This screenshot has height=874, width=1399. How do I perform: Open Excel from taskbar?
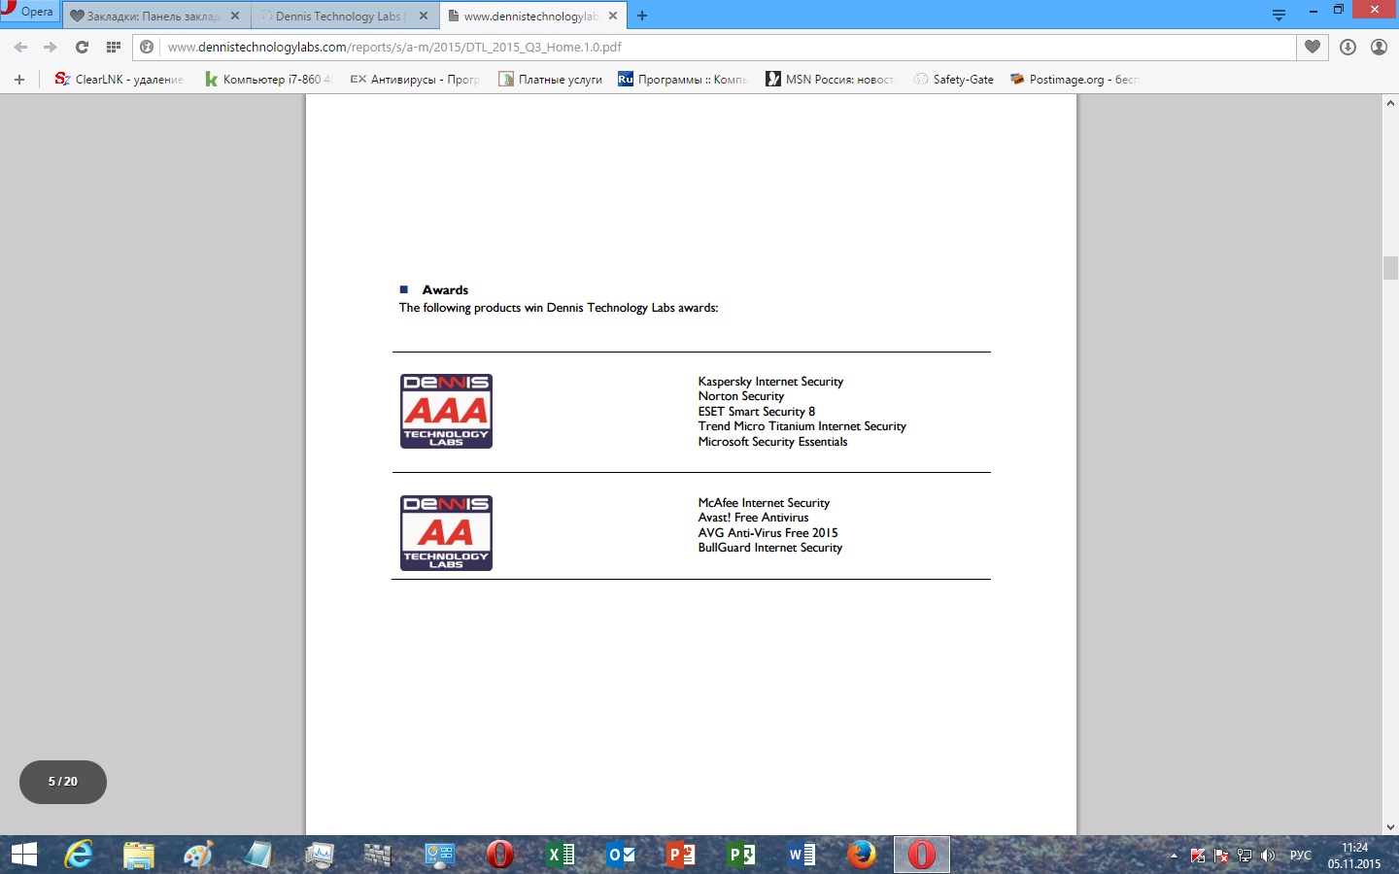(x=561, y=855)
